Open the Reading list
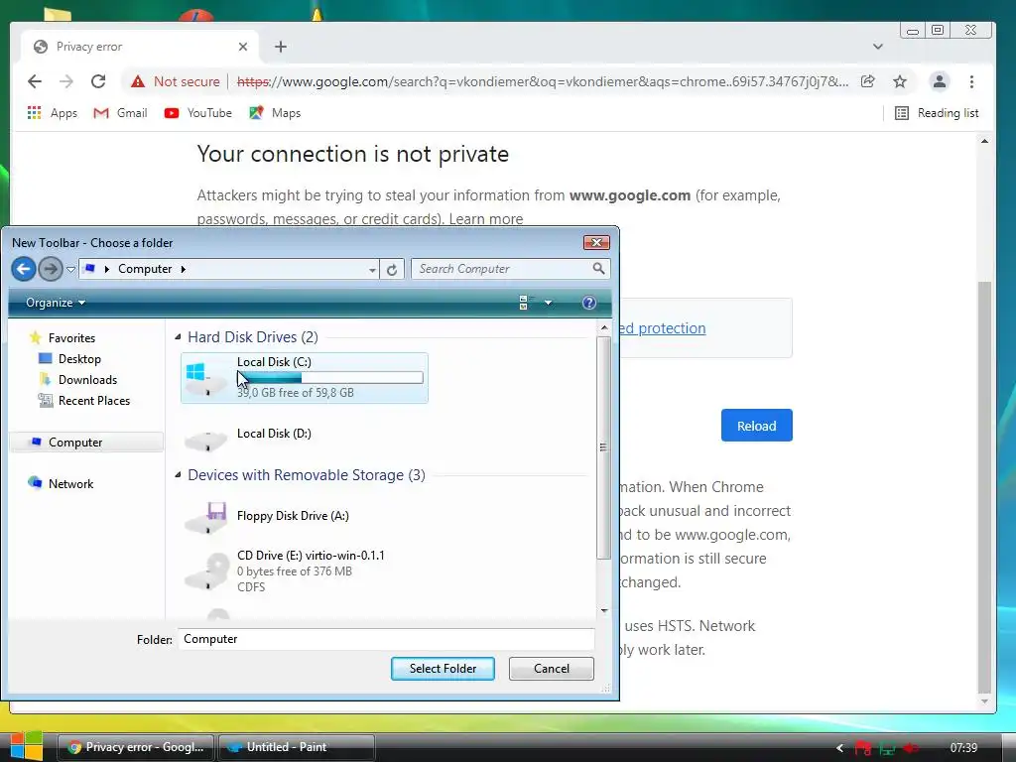1016x762 pixels. pos(937,113)
